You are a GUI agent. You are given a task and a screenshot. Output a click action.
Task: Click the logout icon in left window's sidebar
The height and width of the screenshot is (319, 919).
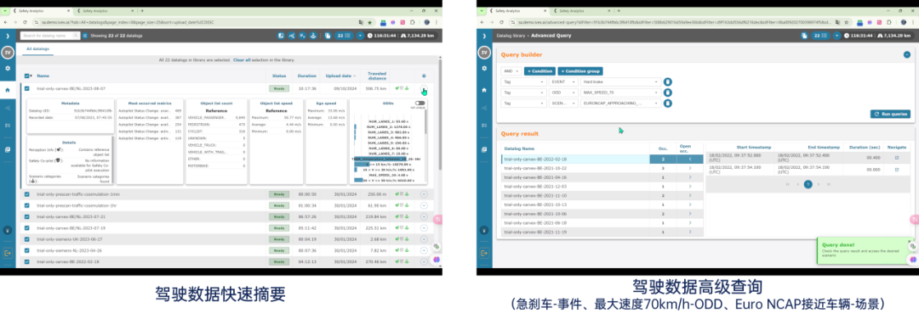tap(8, 253)
